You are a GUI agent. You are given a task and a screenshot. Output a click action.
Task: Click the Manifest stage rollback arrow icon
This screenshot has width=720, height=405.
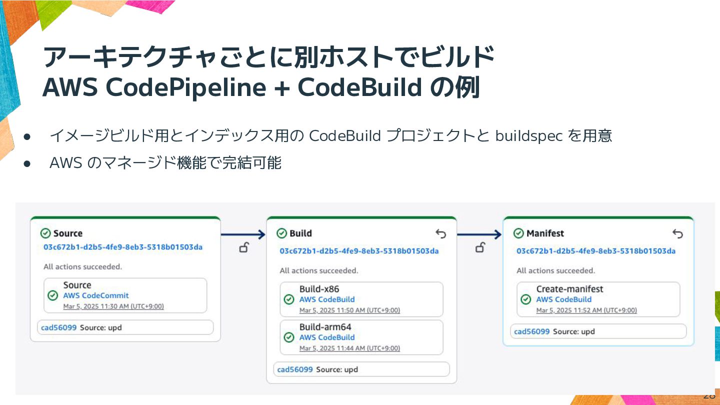pyautogui.click(x=677, y=233)
